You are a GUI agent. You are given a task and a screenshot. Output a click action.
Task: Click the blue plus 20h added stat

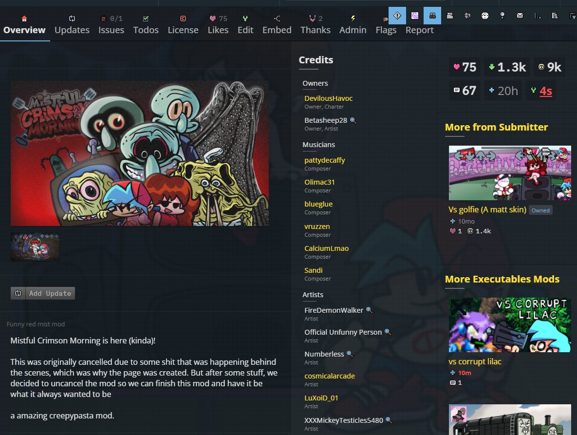click(x=503, y=91)
